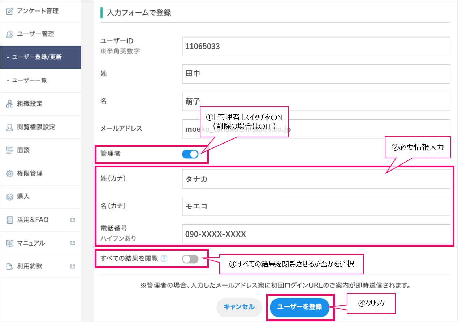Image resolution: width=458 pixels, height=322 pixels.
Task: Click the 活用&FAQ notebook icon
Action: pyautogui.click(x=10, y=220)
